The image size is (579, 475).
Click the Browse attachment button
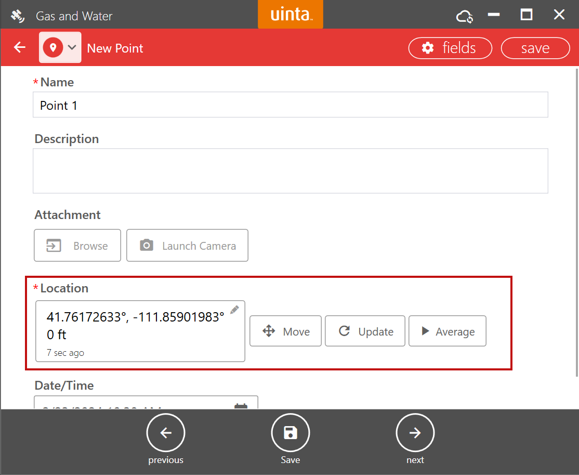pos(77,246)
